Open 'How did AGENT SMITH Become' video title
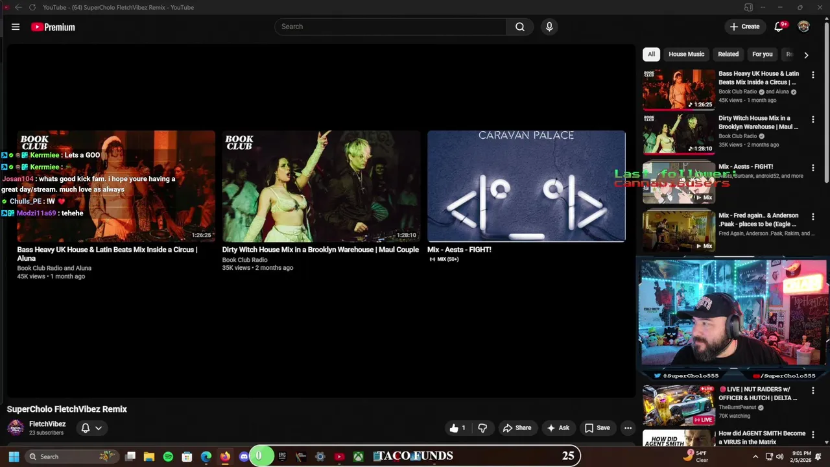830x467 pixels. point(761,438)
